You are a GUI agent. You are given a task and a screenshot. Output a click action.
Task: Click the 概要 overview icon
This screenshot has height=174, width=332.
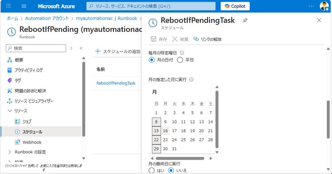pyautogui.click(x=10, y=60)
